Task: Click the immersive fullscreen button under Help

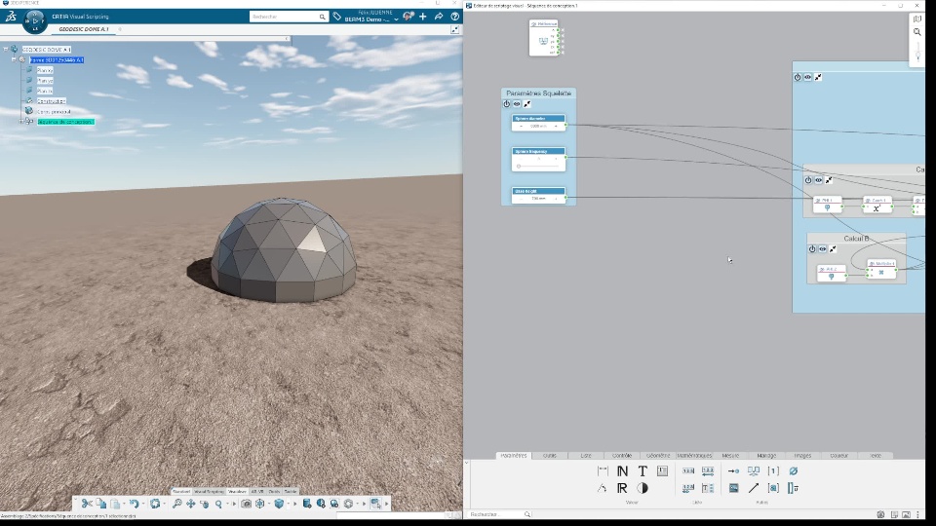Action: [x=455, y=29]
